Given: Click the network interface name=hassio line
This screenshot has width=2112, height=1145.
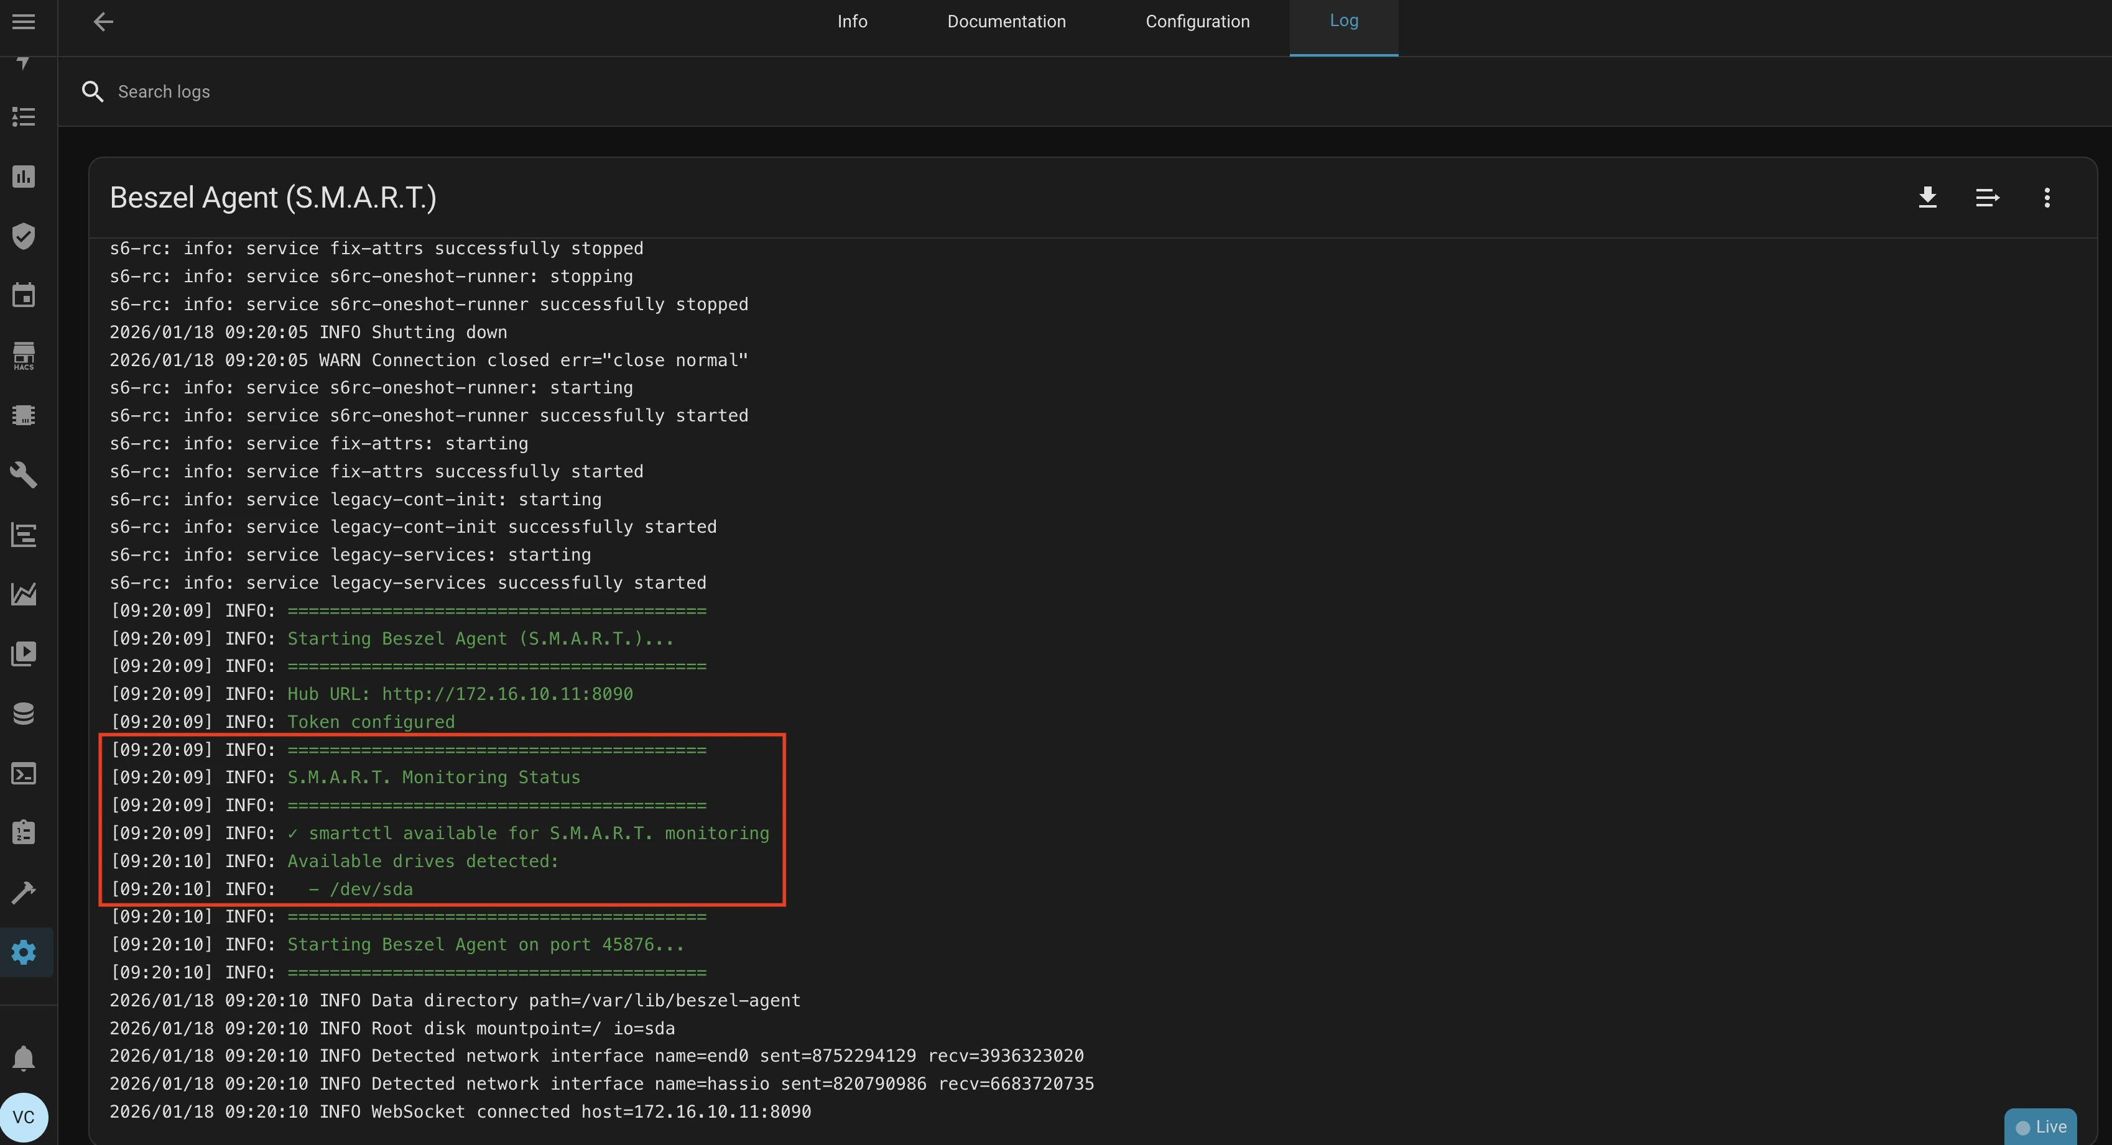Looking at the screenshot, I should [x=602, y=1083].
